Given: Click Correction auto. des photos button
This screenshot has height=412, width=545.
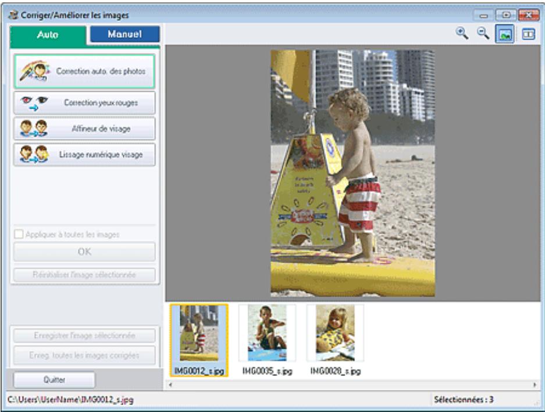Looking at the screenshot, I should 84,71.
